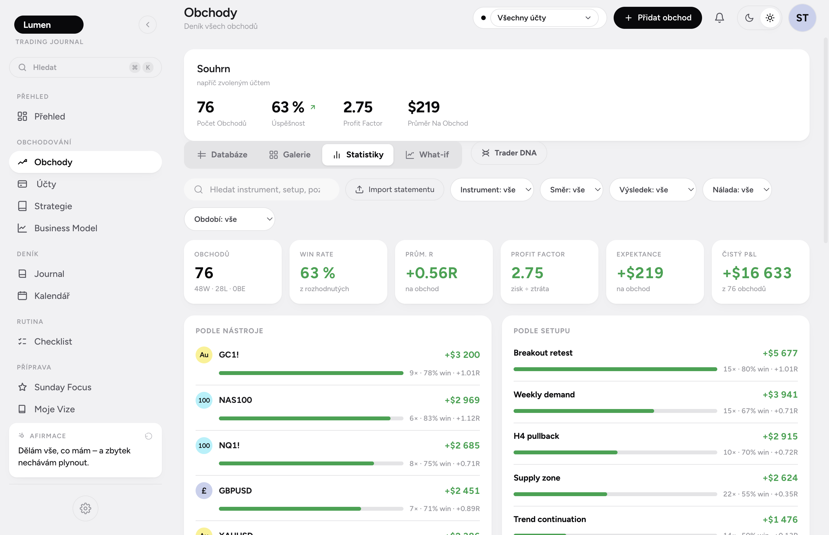
Task: Open notifications bell
Action: point(719,18)
